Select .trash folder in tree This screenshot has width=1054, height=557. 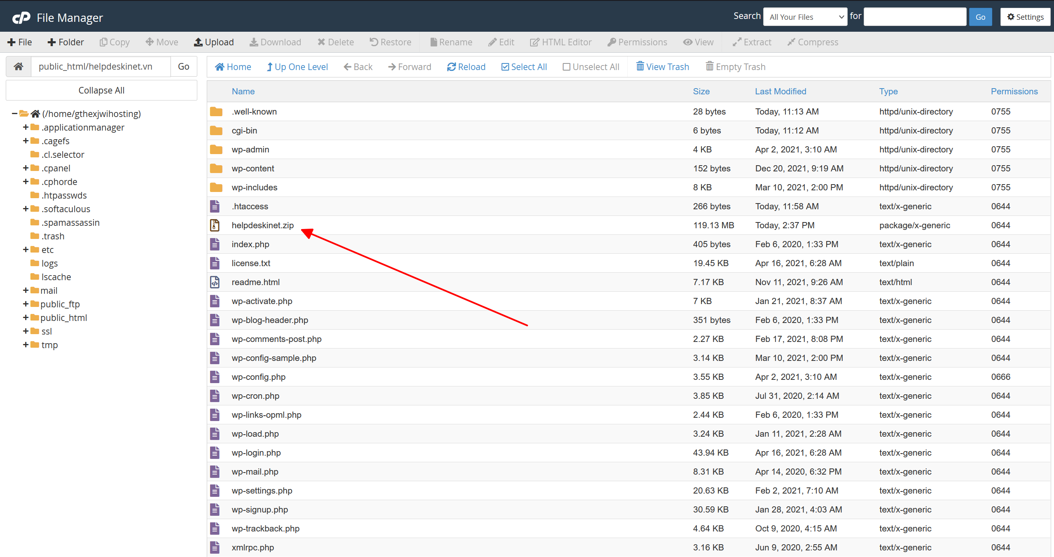(x=53, y=236)
